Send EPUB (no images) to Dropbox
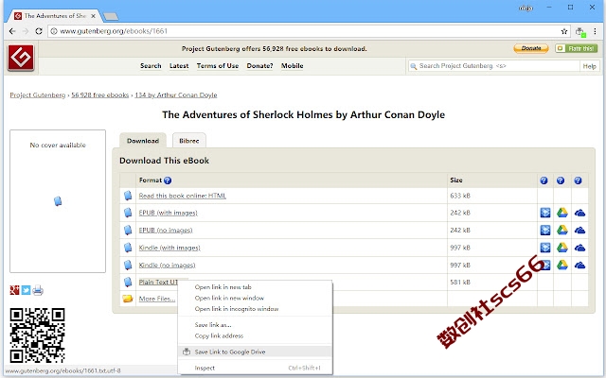Viewport: 606px width, 378px height. tap(545, 230)
